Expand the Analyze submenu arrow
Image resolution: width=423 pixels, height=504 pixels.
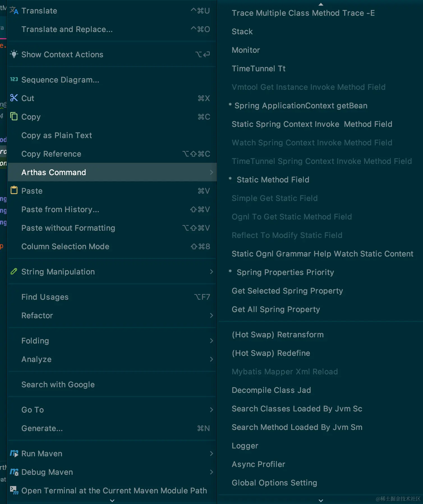pyautogui.click(x=211, y=359)
